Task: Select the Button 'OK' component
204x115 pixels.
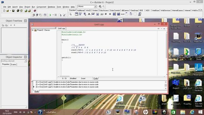Action: 102,14
